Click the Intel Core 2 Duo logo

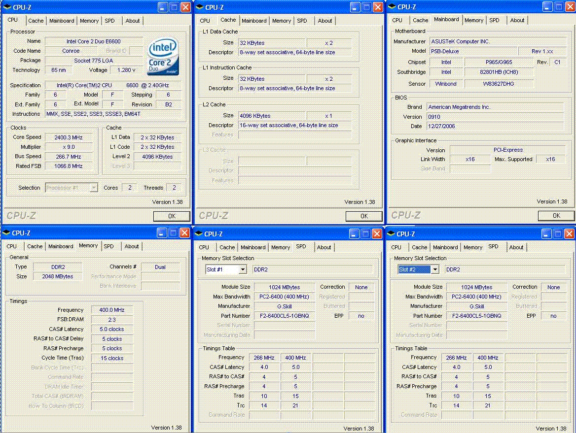tap(163, 57)
